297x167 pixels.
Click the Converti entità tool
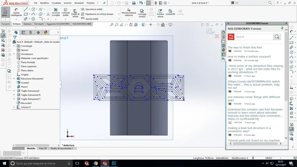pos(66,12)
